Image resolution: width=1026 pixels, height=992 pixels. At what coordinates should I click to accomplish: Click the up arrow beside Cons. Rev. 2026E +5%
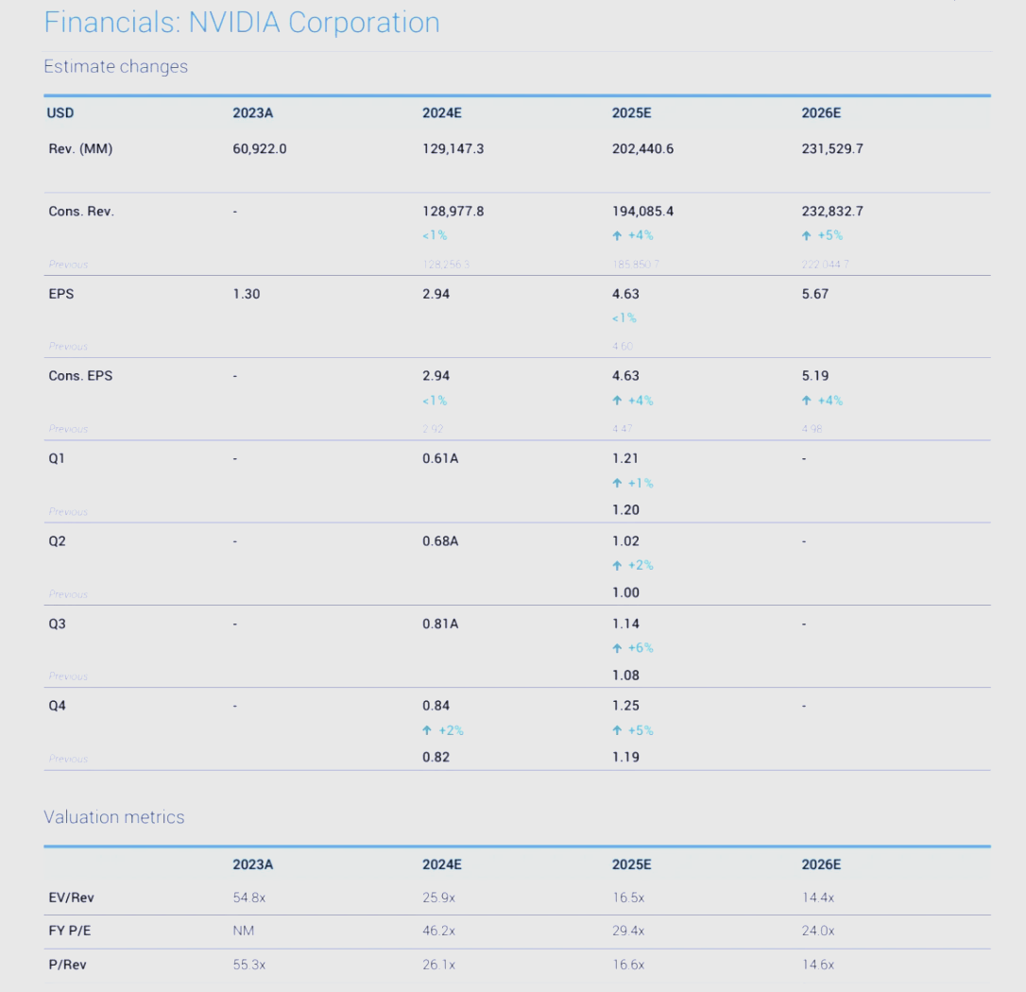pos(807,235)
